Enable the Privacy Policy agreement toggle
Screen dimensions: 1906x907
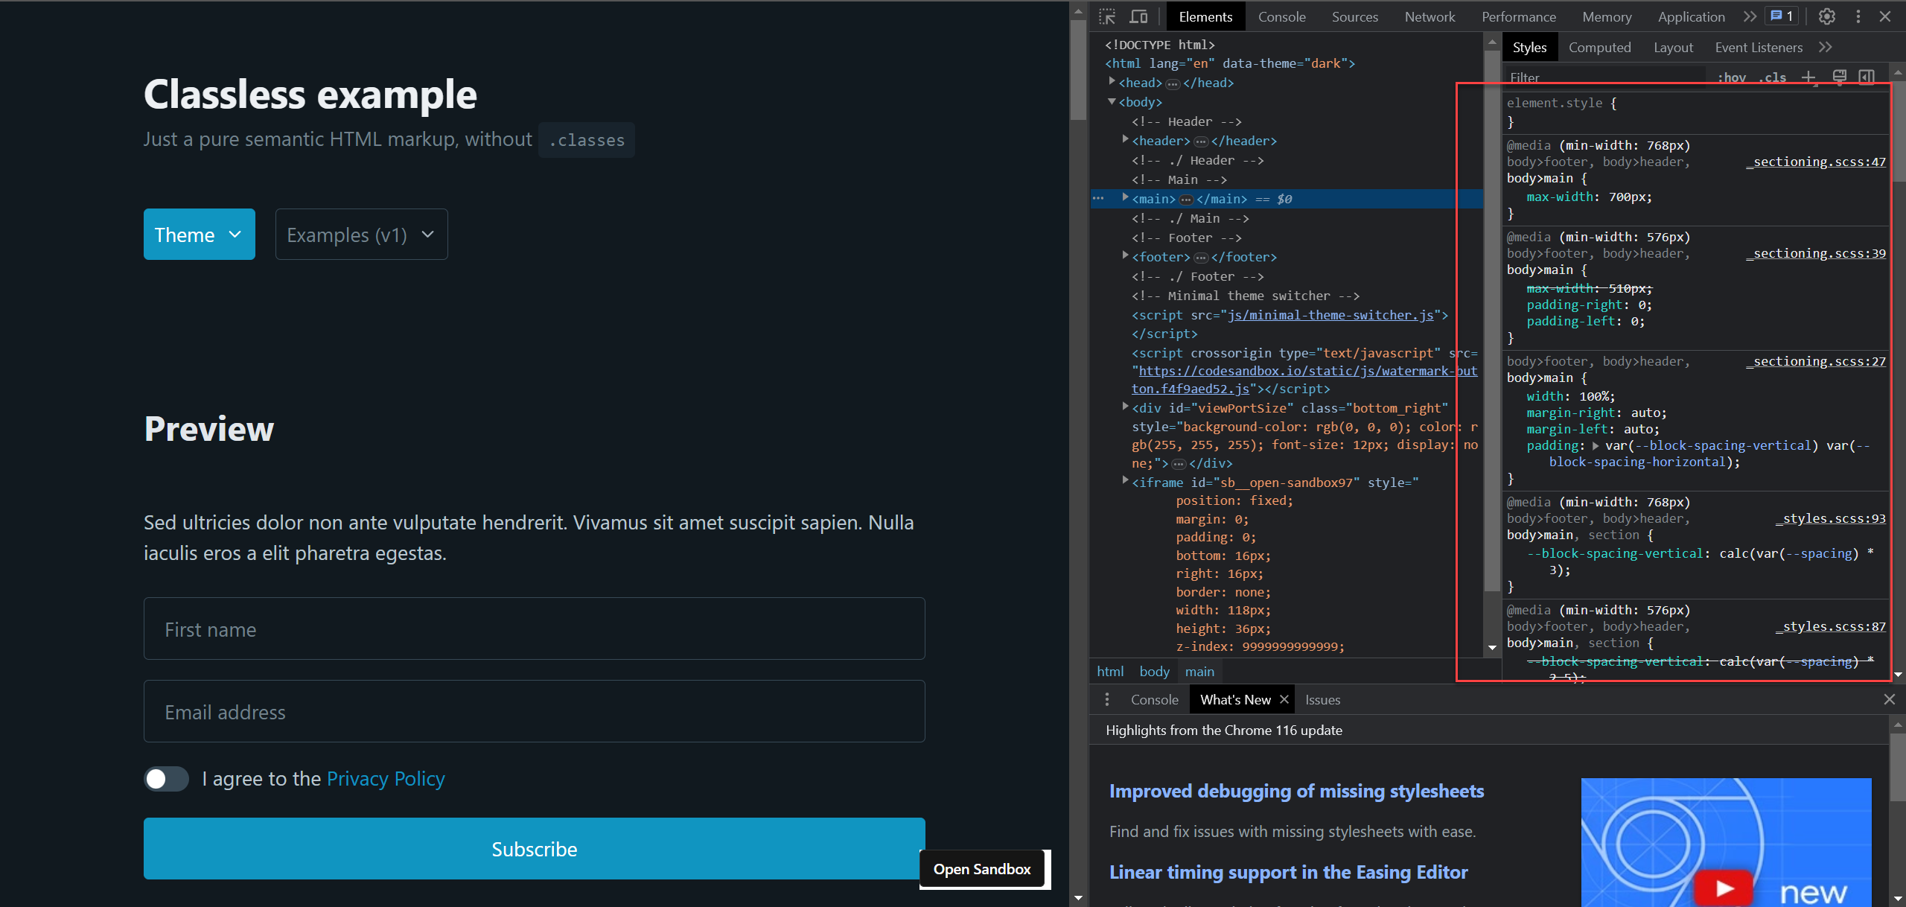(166, 778)
